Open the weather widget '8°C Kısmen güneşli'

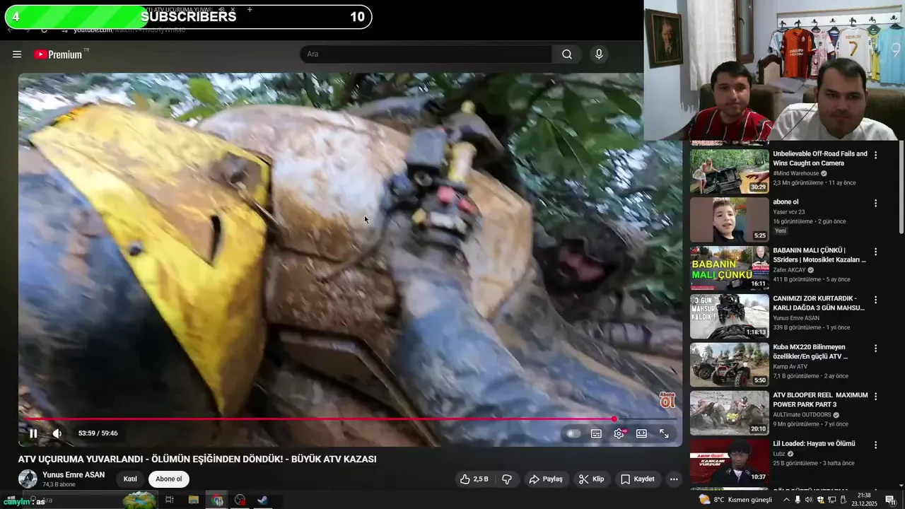click(x=735, y=500)
